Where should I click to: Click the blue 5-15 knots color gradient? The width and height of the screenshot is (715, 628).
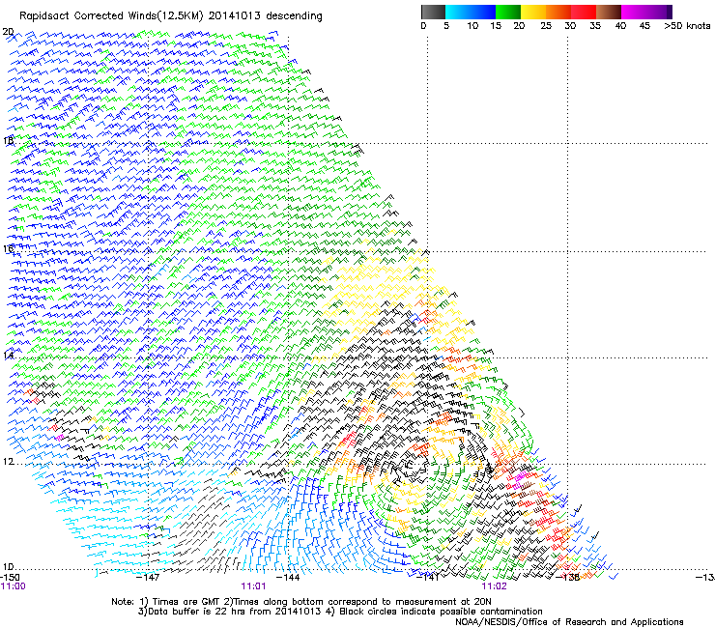(x=471, y=12)
